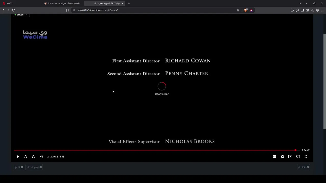
Task: Expand the tab search dropdown arrow
Action: point(300,3)
